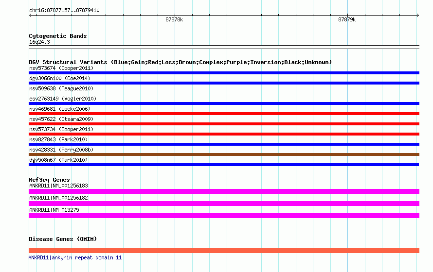Select the red loss bar for nsv469681

(x=224, y=114)
